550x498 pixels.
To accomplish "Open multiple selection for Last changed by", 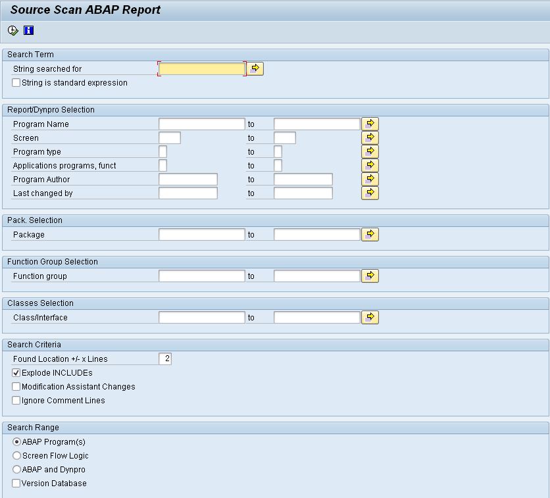I will point(370,193).
